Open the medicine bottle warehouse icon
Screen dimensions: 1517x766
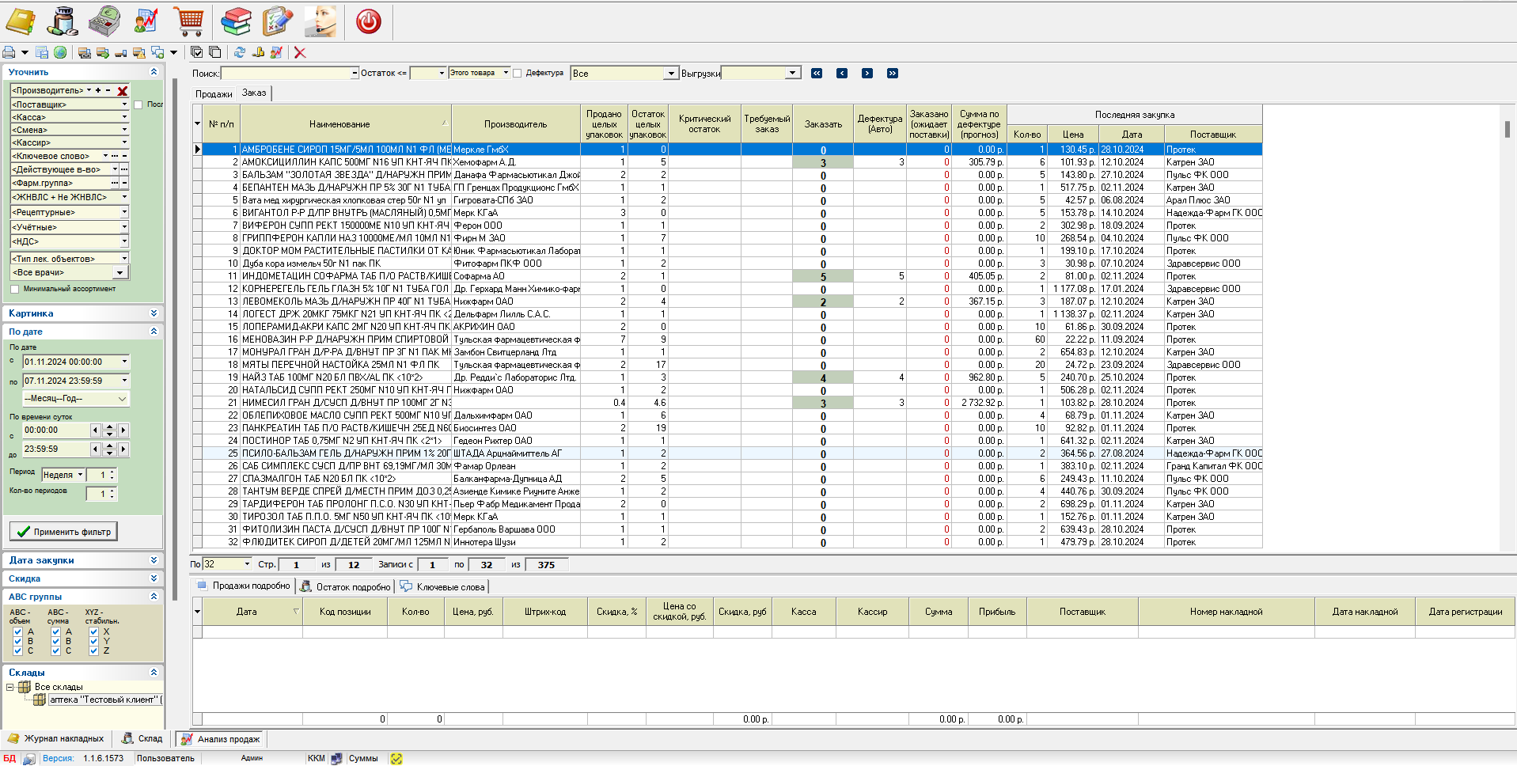pyautogui.click(x=63, y=21)
